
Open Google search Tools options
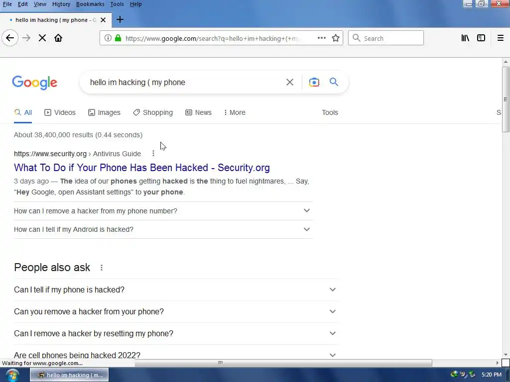[x=330, y=112]
